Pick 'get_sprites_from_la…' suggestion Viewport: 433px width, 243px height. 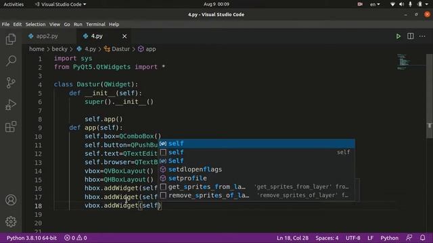(x=256, y=187)
